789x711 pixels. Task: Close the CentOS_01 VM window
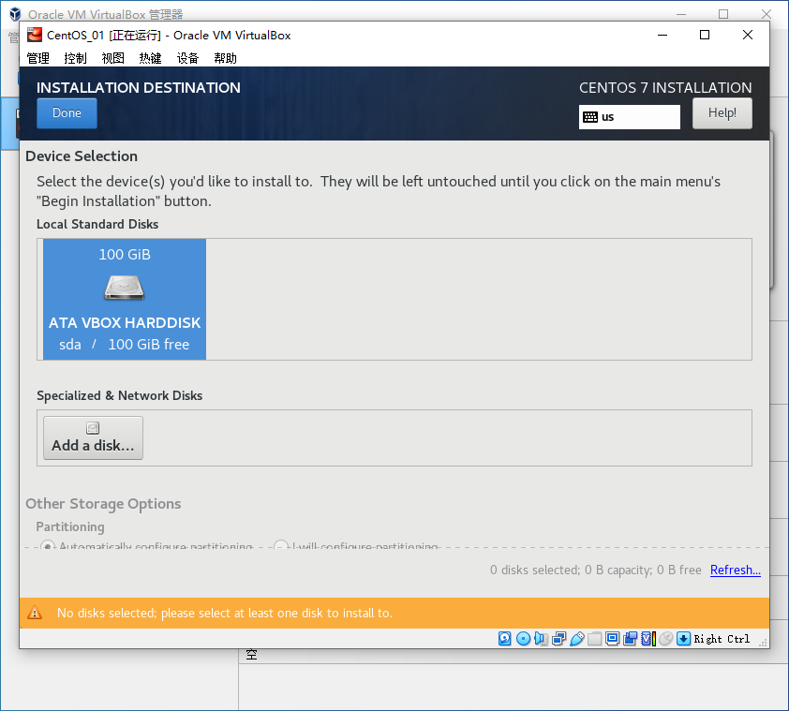point(748,35)
